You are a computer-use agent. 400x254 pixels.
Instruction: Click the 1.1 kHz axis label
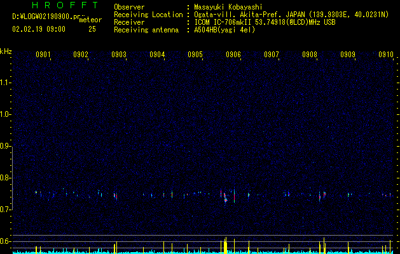[4, 83]
